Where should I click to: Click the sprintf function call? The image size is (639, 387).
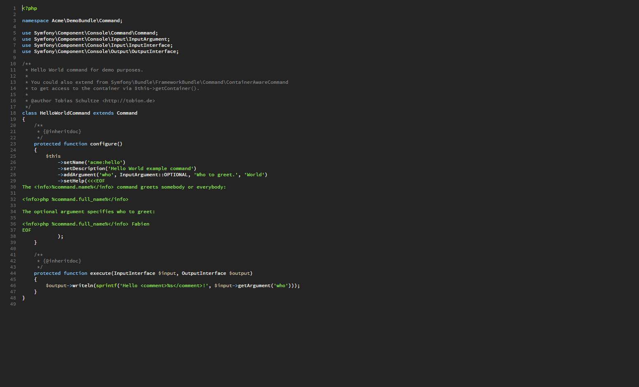pos(106,286)
